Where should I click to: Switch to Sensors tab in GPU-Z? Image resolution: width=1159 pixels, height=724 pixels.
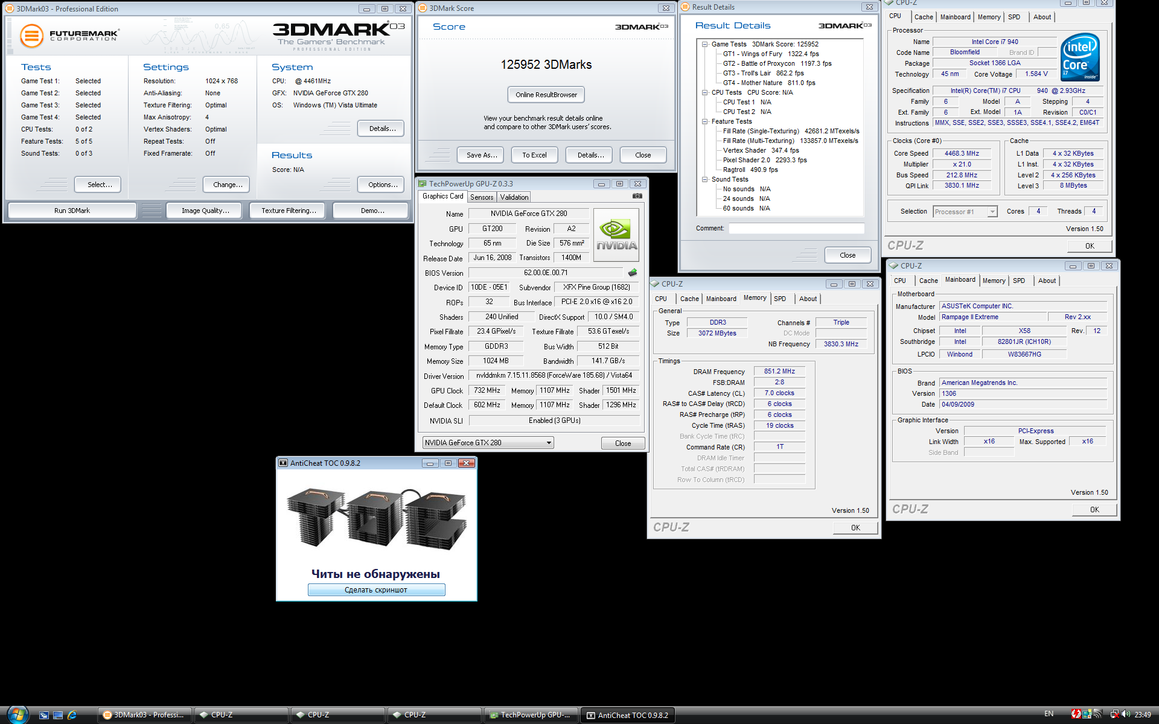coord(482,197)
